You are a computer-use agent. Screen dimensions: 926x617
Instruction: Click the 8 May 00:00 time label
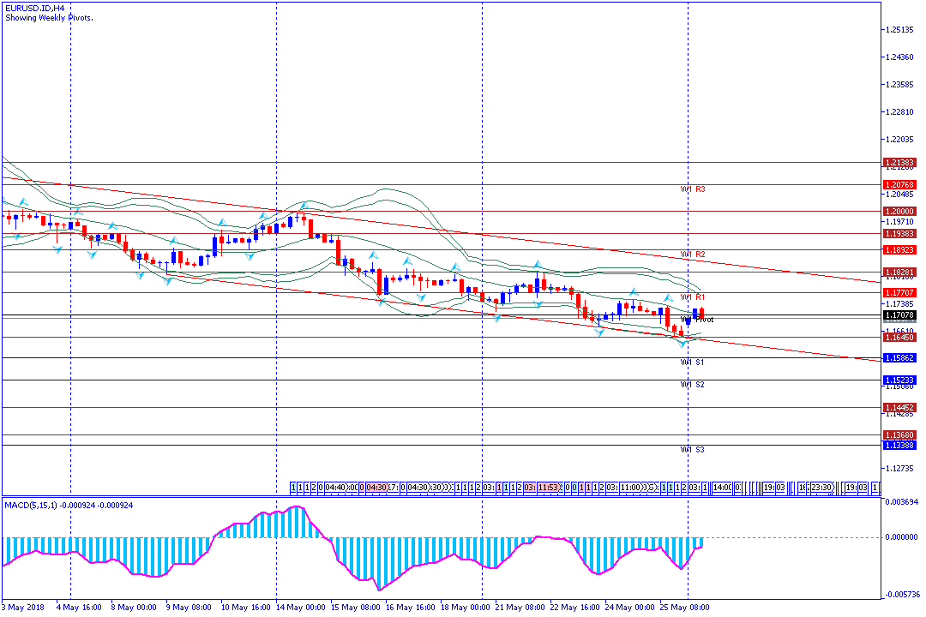point(134,608)
